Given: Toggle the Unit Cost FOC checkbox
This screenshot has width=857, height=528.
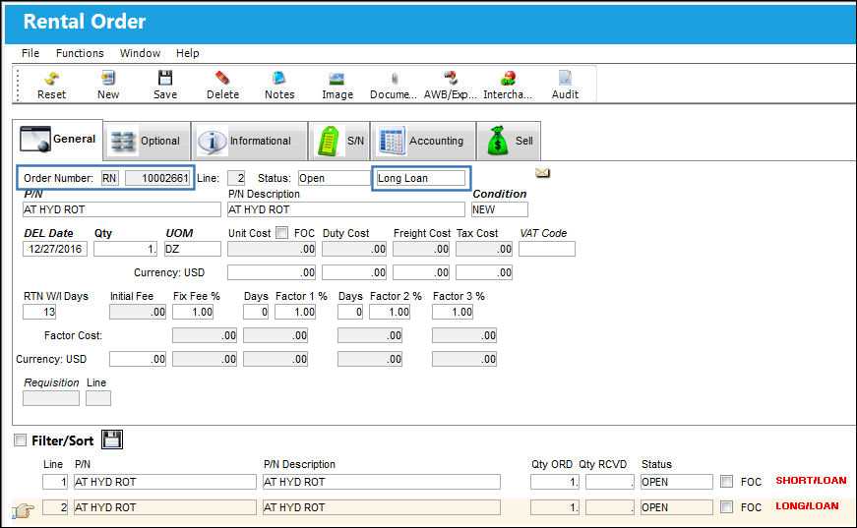Looking at the screenshot, I should click(x=282, y=233).
